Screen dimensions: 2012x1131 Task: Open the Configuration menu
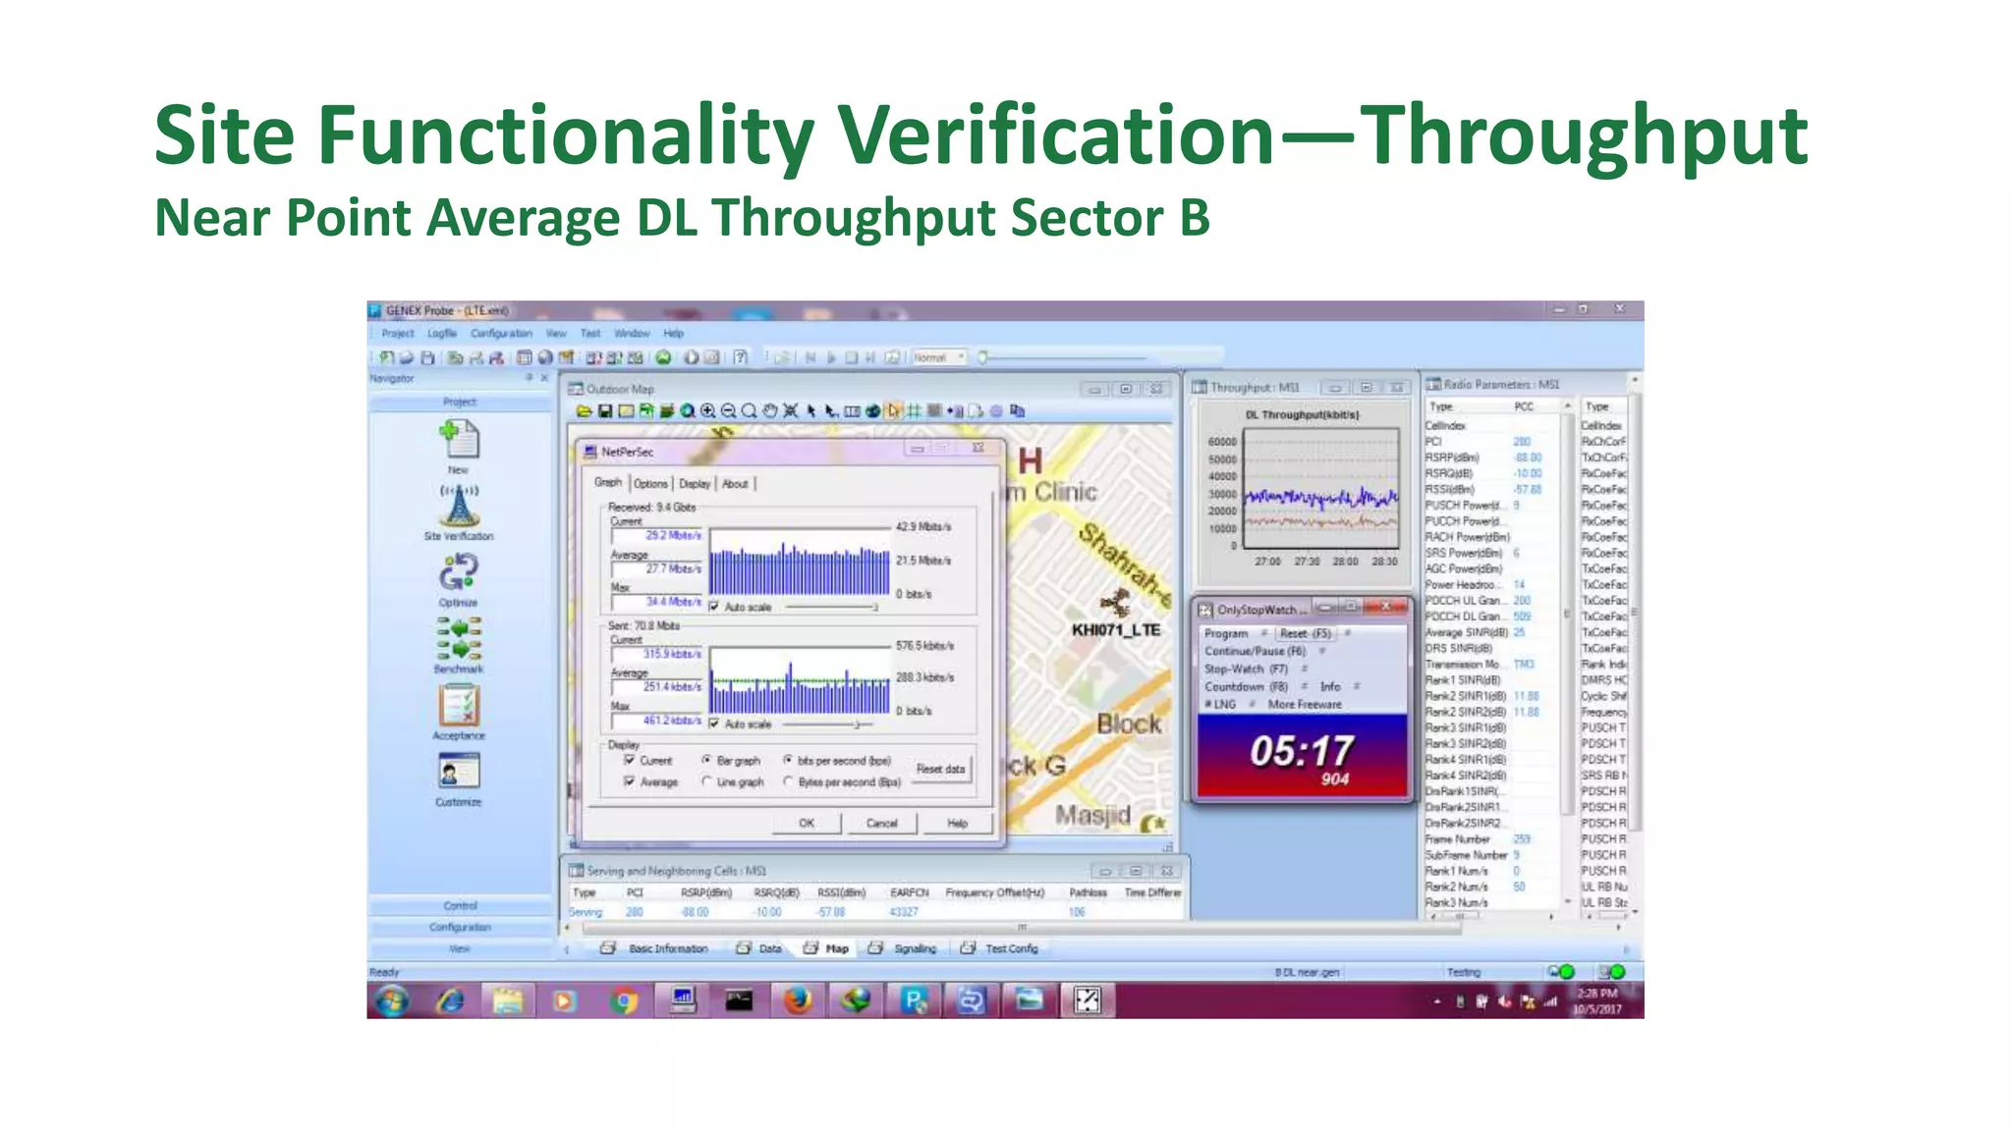coord(501,334)
